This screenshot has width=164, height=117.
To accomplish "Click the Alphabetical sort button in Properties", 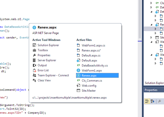I will (x=152, y=101).
